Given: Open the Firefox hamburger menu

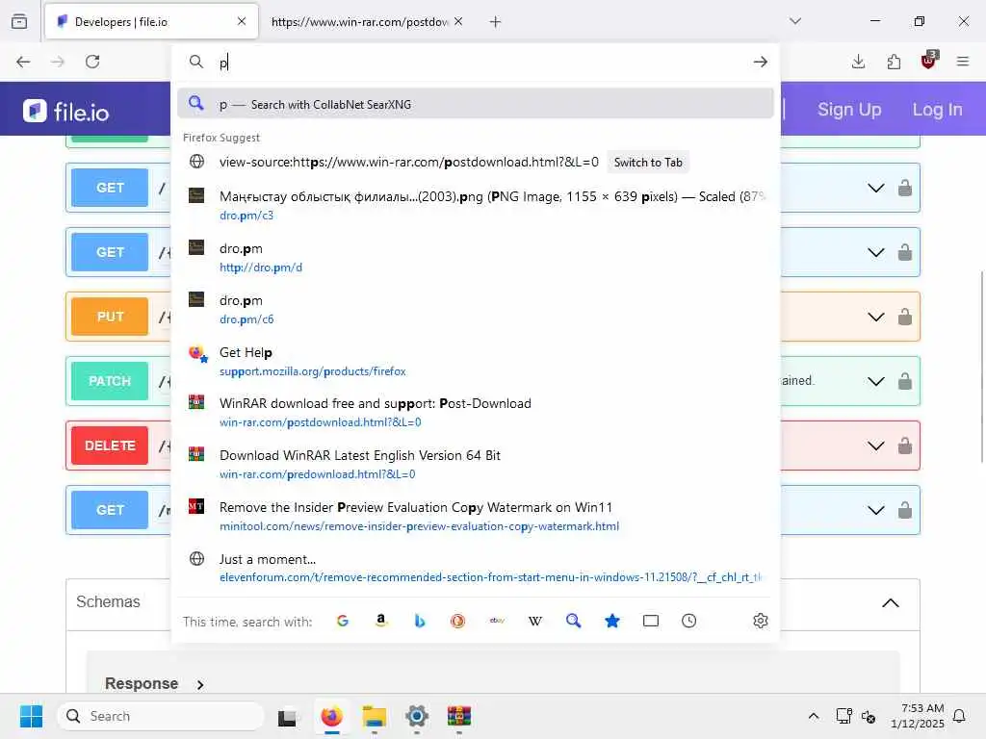Looking at the screenshot, I should [963, 62].
